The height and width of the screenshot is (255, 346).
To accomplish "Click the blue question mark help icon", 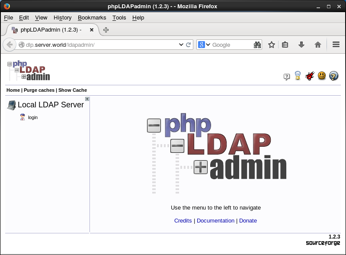I will pyautogui.click(x=333, y=76).
